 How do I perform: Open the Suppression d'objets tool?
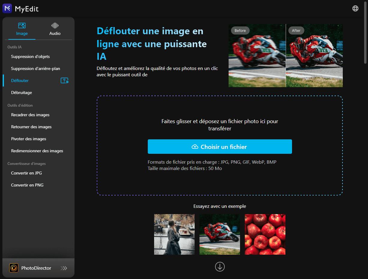coord(30,56)
